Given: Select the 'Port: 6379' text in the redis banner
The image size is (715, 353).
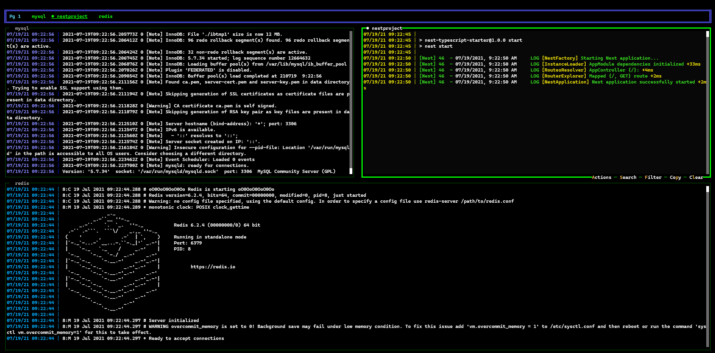Looking at the screenshot, I should [188, 243].
